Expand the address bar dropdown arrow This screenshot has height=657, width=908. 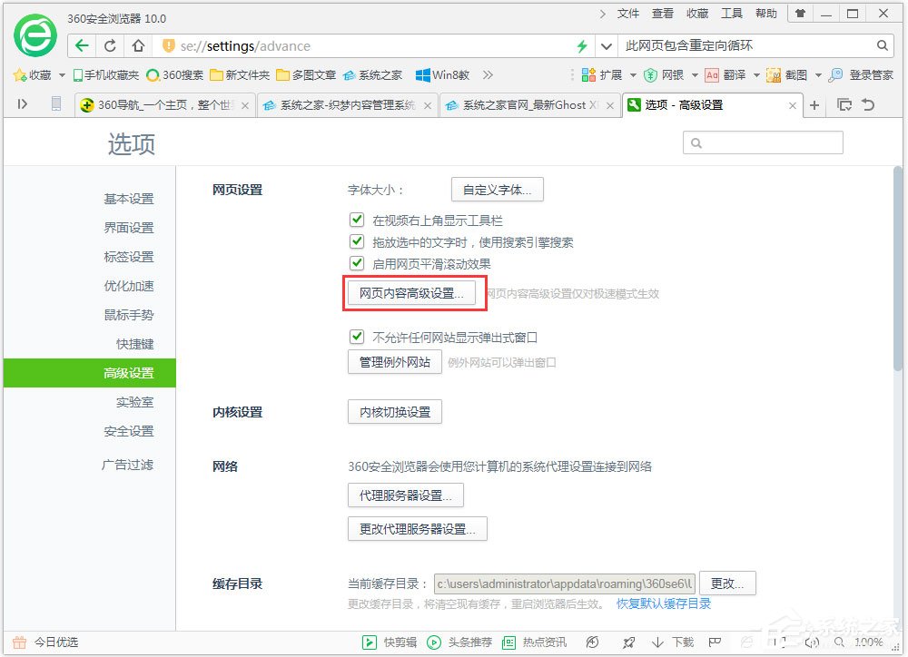607,44
